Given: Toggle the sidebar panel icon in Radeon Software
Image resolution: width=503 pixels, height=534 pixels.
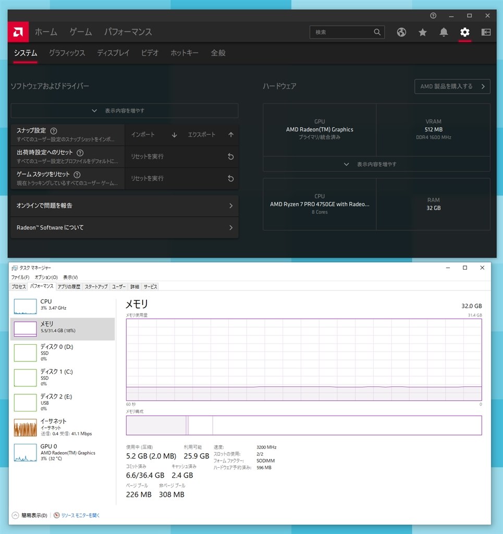Looking at the screenshot, I should click(486, 32).
